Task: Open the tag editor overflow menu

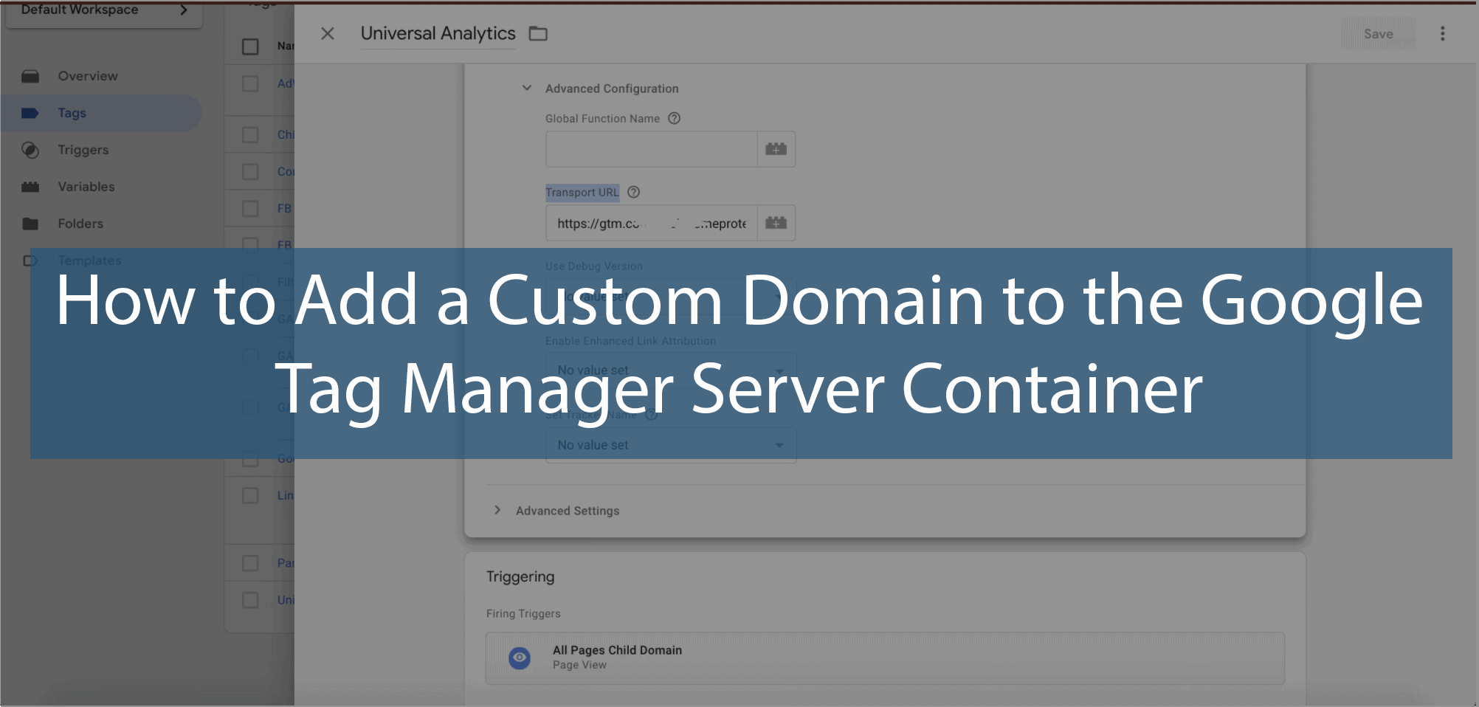Action: click(x=1442, y=33)
